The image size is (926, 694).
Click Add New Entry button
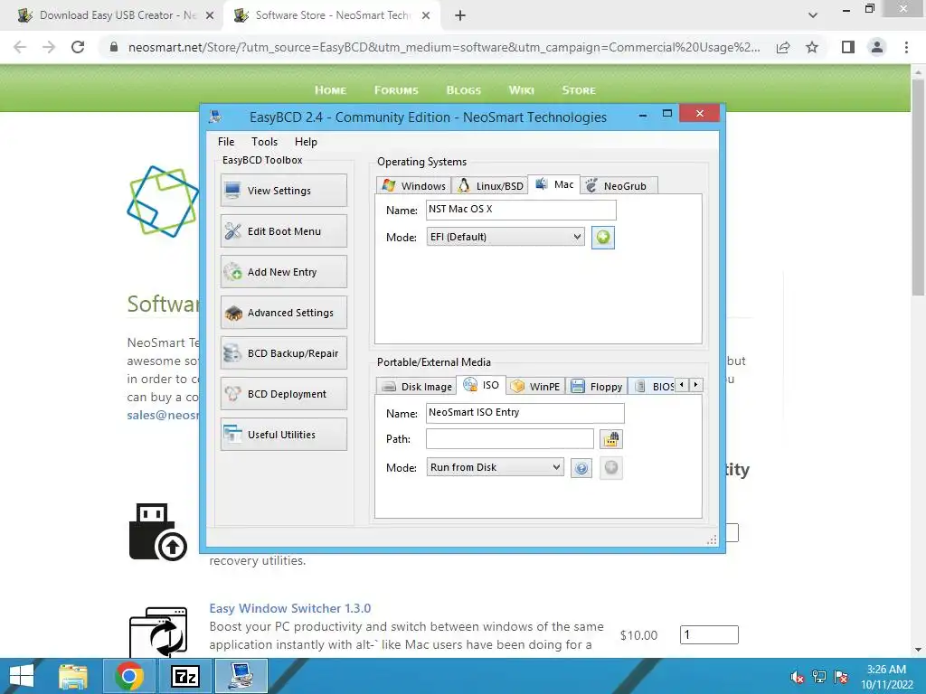[x=283, y=272]
